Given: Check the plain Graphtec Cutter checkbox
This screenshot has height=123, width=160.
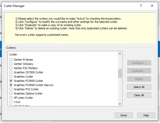Looking at the screenshot, I should (11, 76).
